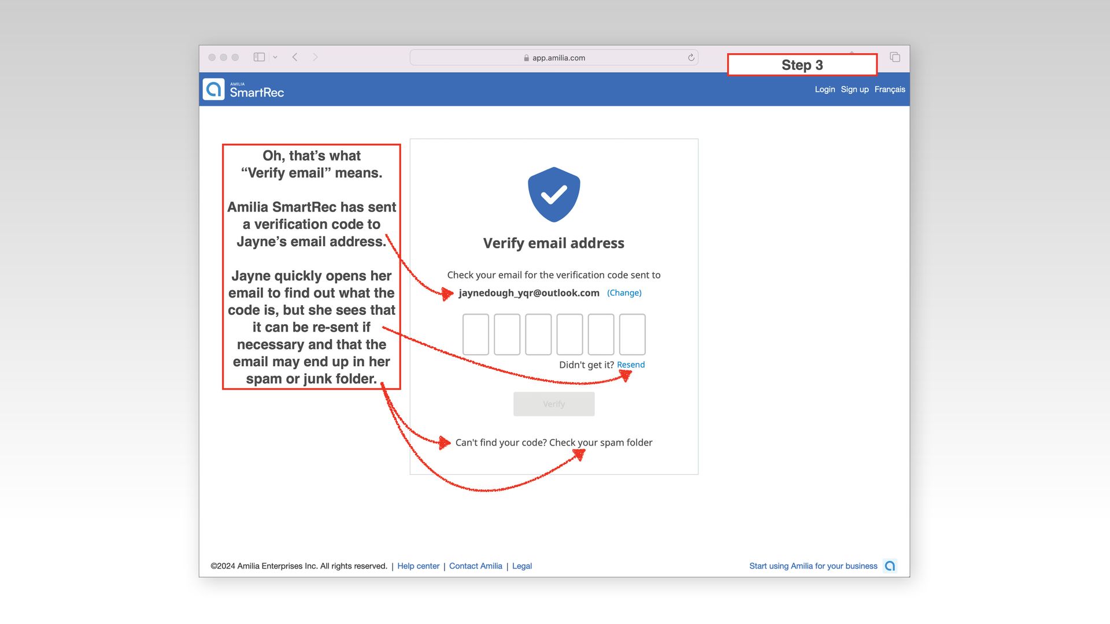Go forward with the browser forward arrow
1110x624 pixels.
pos(315,57)
